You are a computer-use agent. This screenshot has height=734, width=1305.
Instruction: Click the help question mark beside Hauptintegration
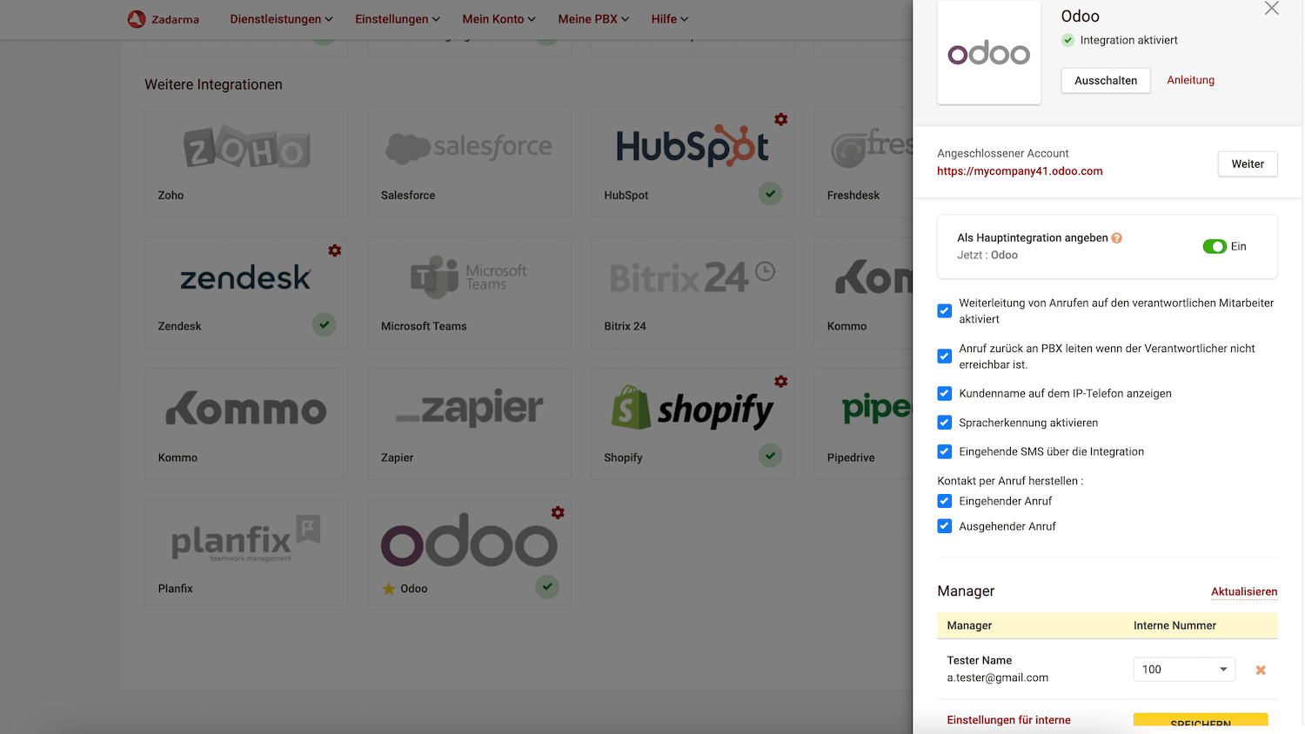point(1116,237)
